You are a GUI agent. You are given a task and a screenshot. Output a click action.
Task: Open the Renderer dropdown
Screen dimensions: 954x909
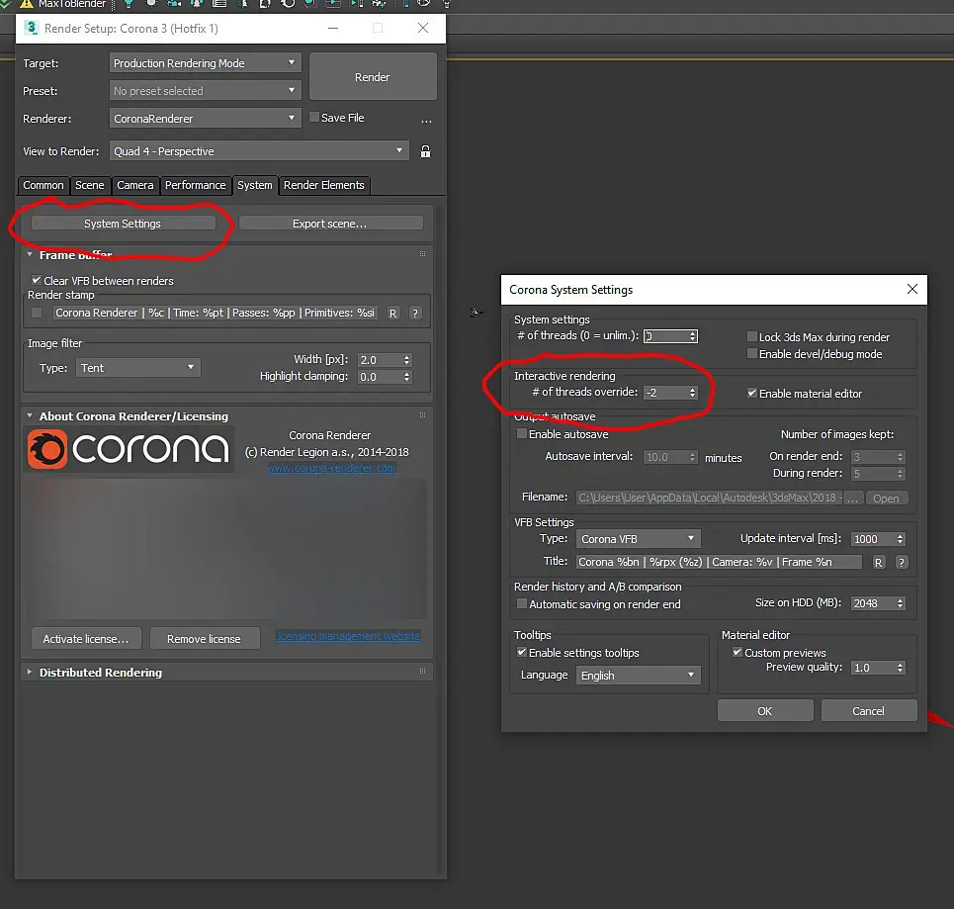click(205, 118)
